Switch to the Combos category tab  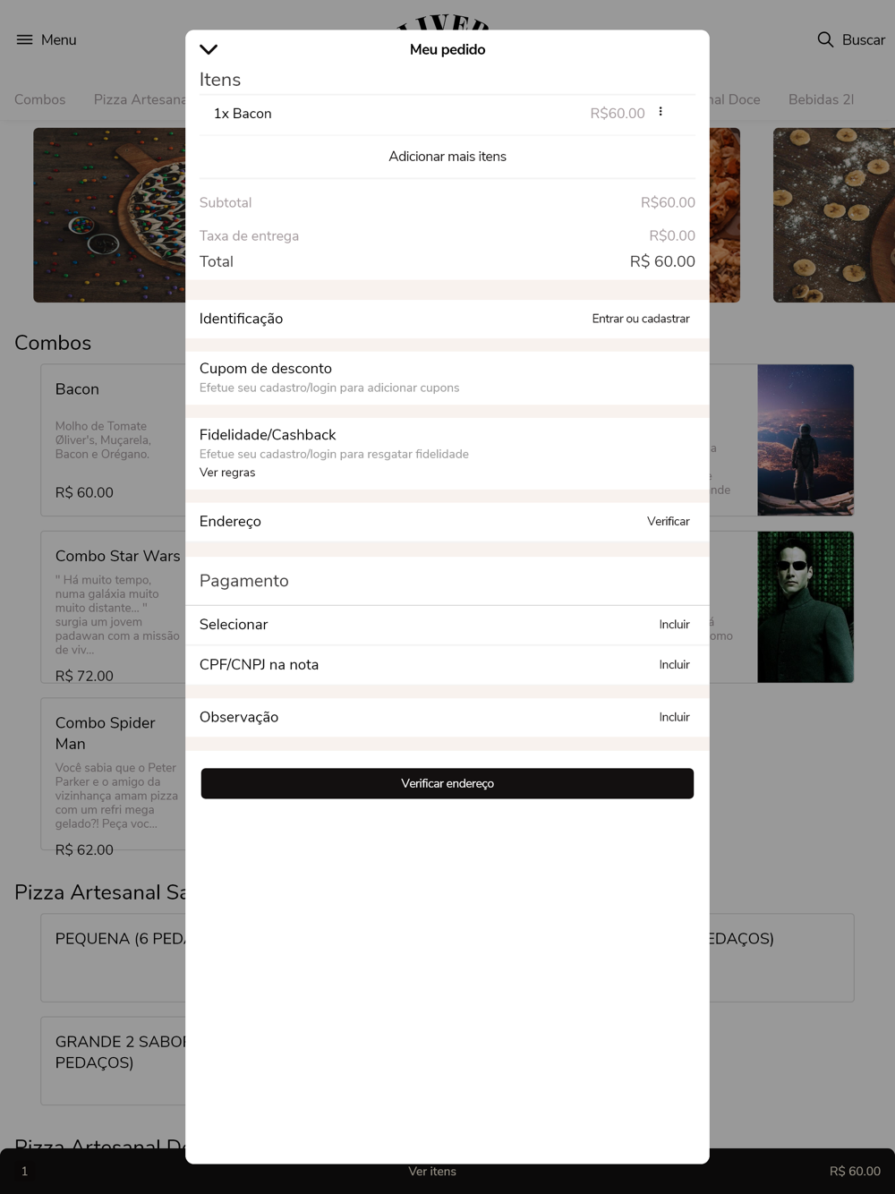pos(39,99)
